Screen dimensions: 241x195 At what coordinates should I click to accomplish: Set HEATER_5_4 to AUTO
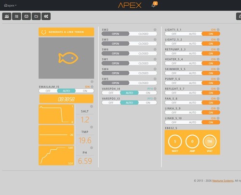click(192, 64)
